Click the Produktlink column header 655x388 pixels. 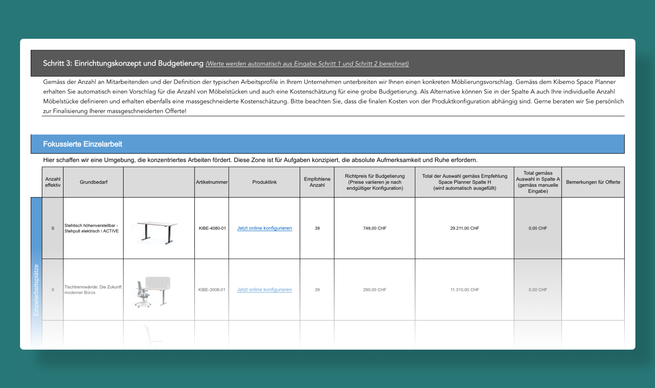(264, 182)
